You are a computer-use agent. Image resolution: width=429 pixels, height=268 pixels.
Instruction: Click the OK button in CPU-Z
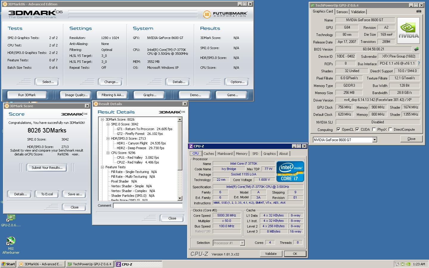coord(295,254)
